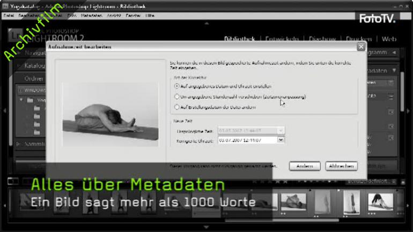Viewport: 413px width, 232px height.
Task: Select the fourth subfolder icon under Yoga
Action: click(37, 132)
